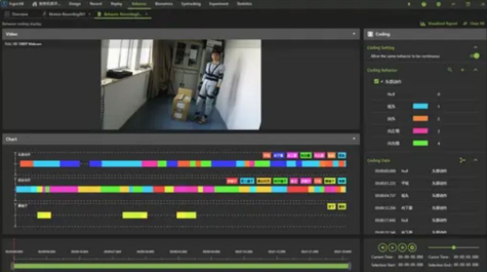
Task: Open the Biometrics menu
Action: click(163, 4)
